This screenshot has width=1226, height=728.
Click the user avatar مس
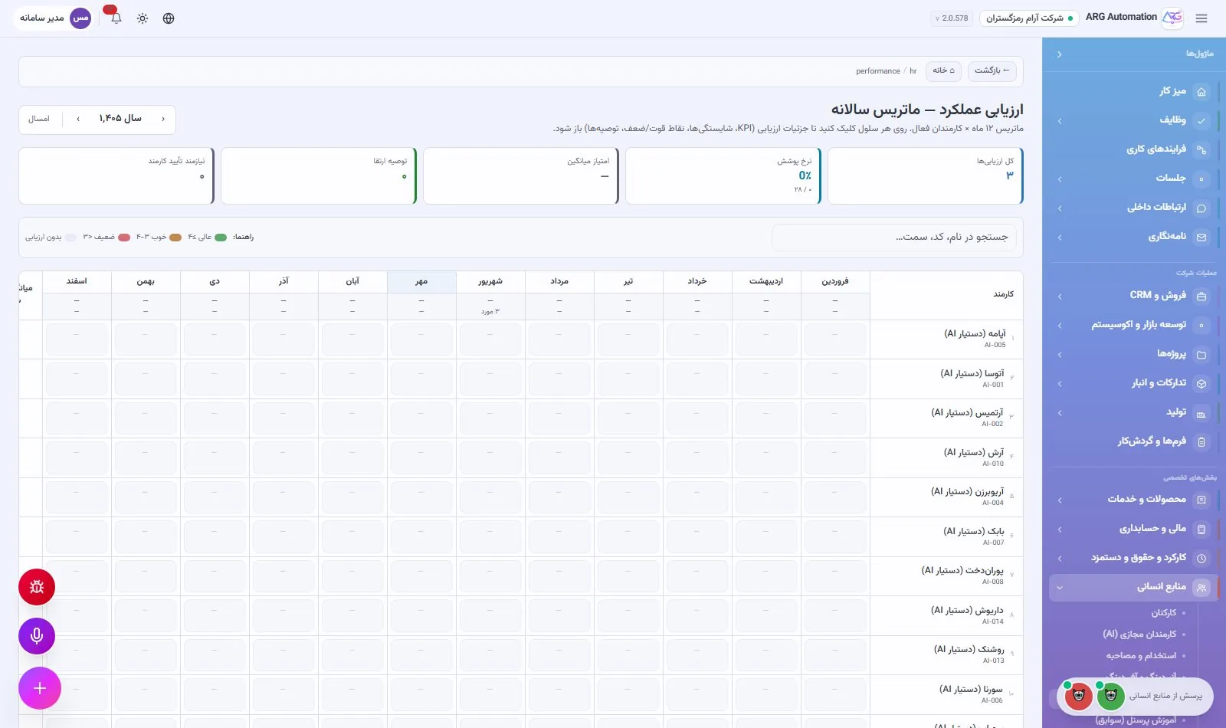(80, 18)
